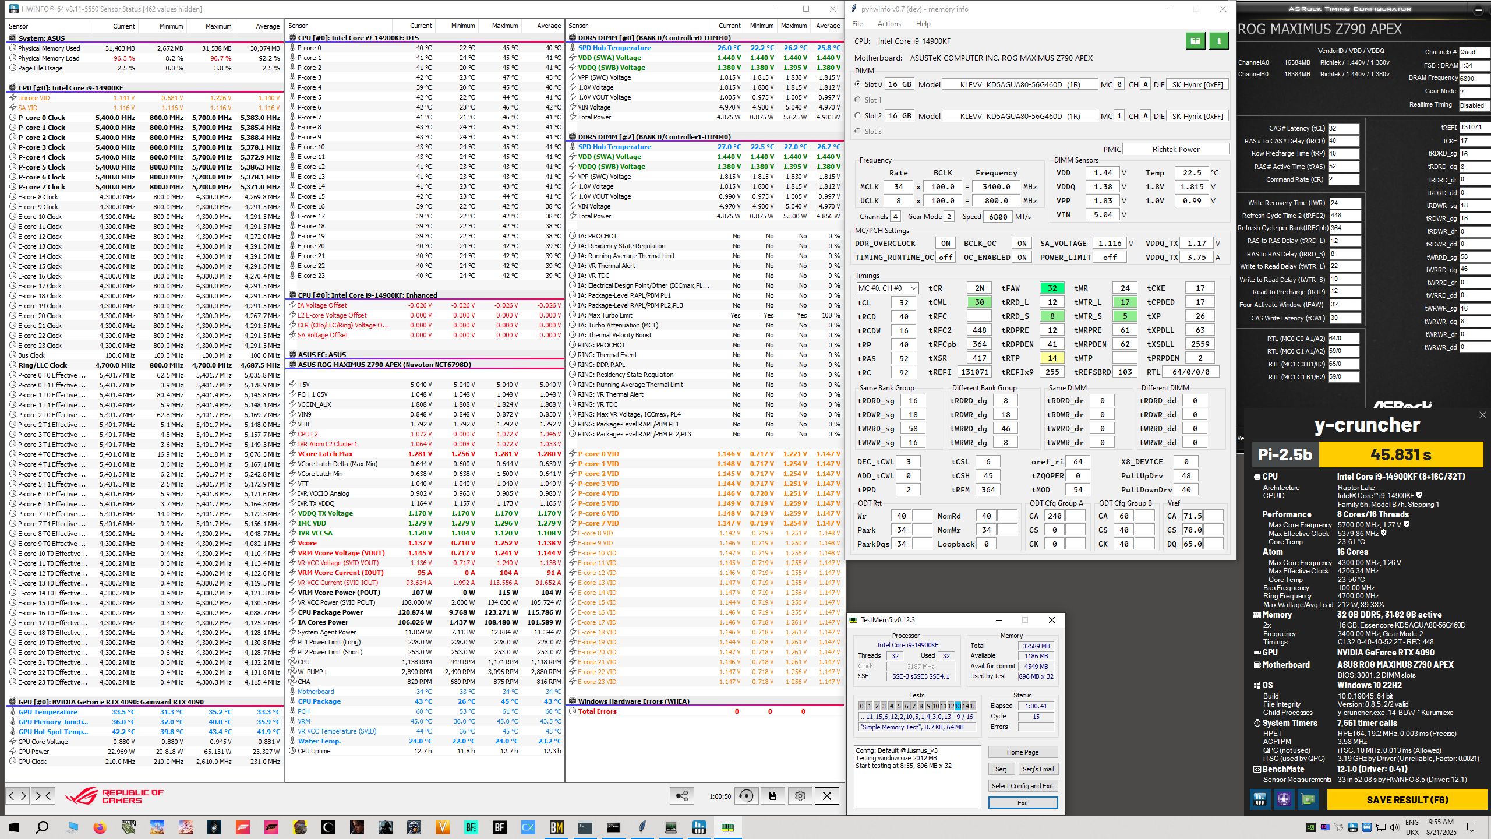1491x839 pixels.
Task: Open the red Forza Motorsport taskbar icon
Action: point(243,827)
